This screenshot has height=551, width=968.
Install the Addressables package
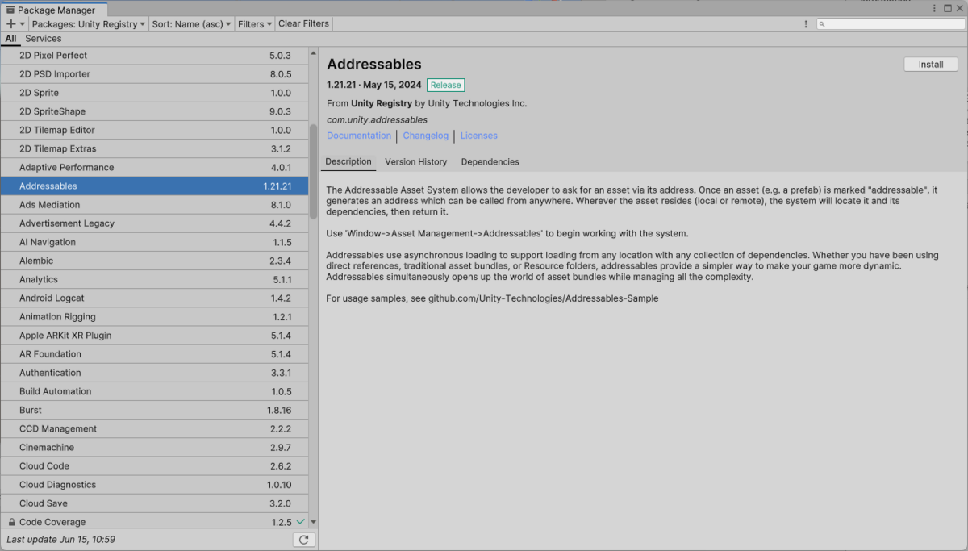pyautogui.click(x=931, y=65)
